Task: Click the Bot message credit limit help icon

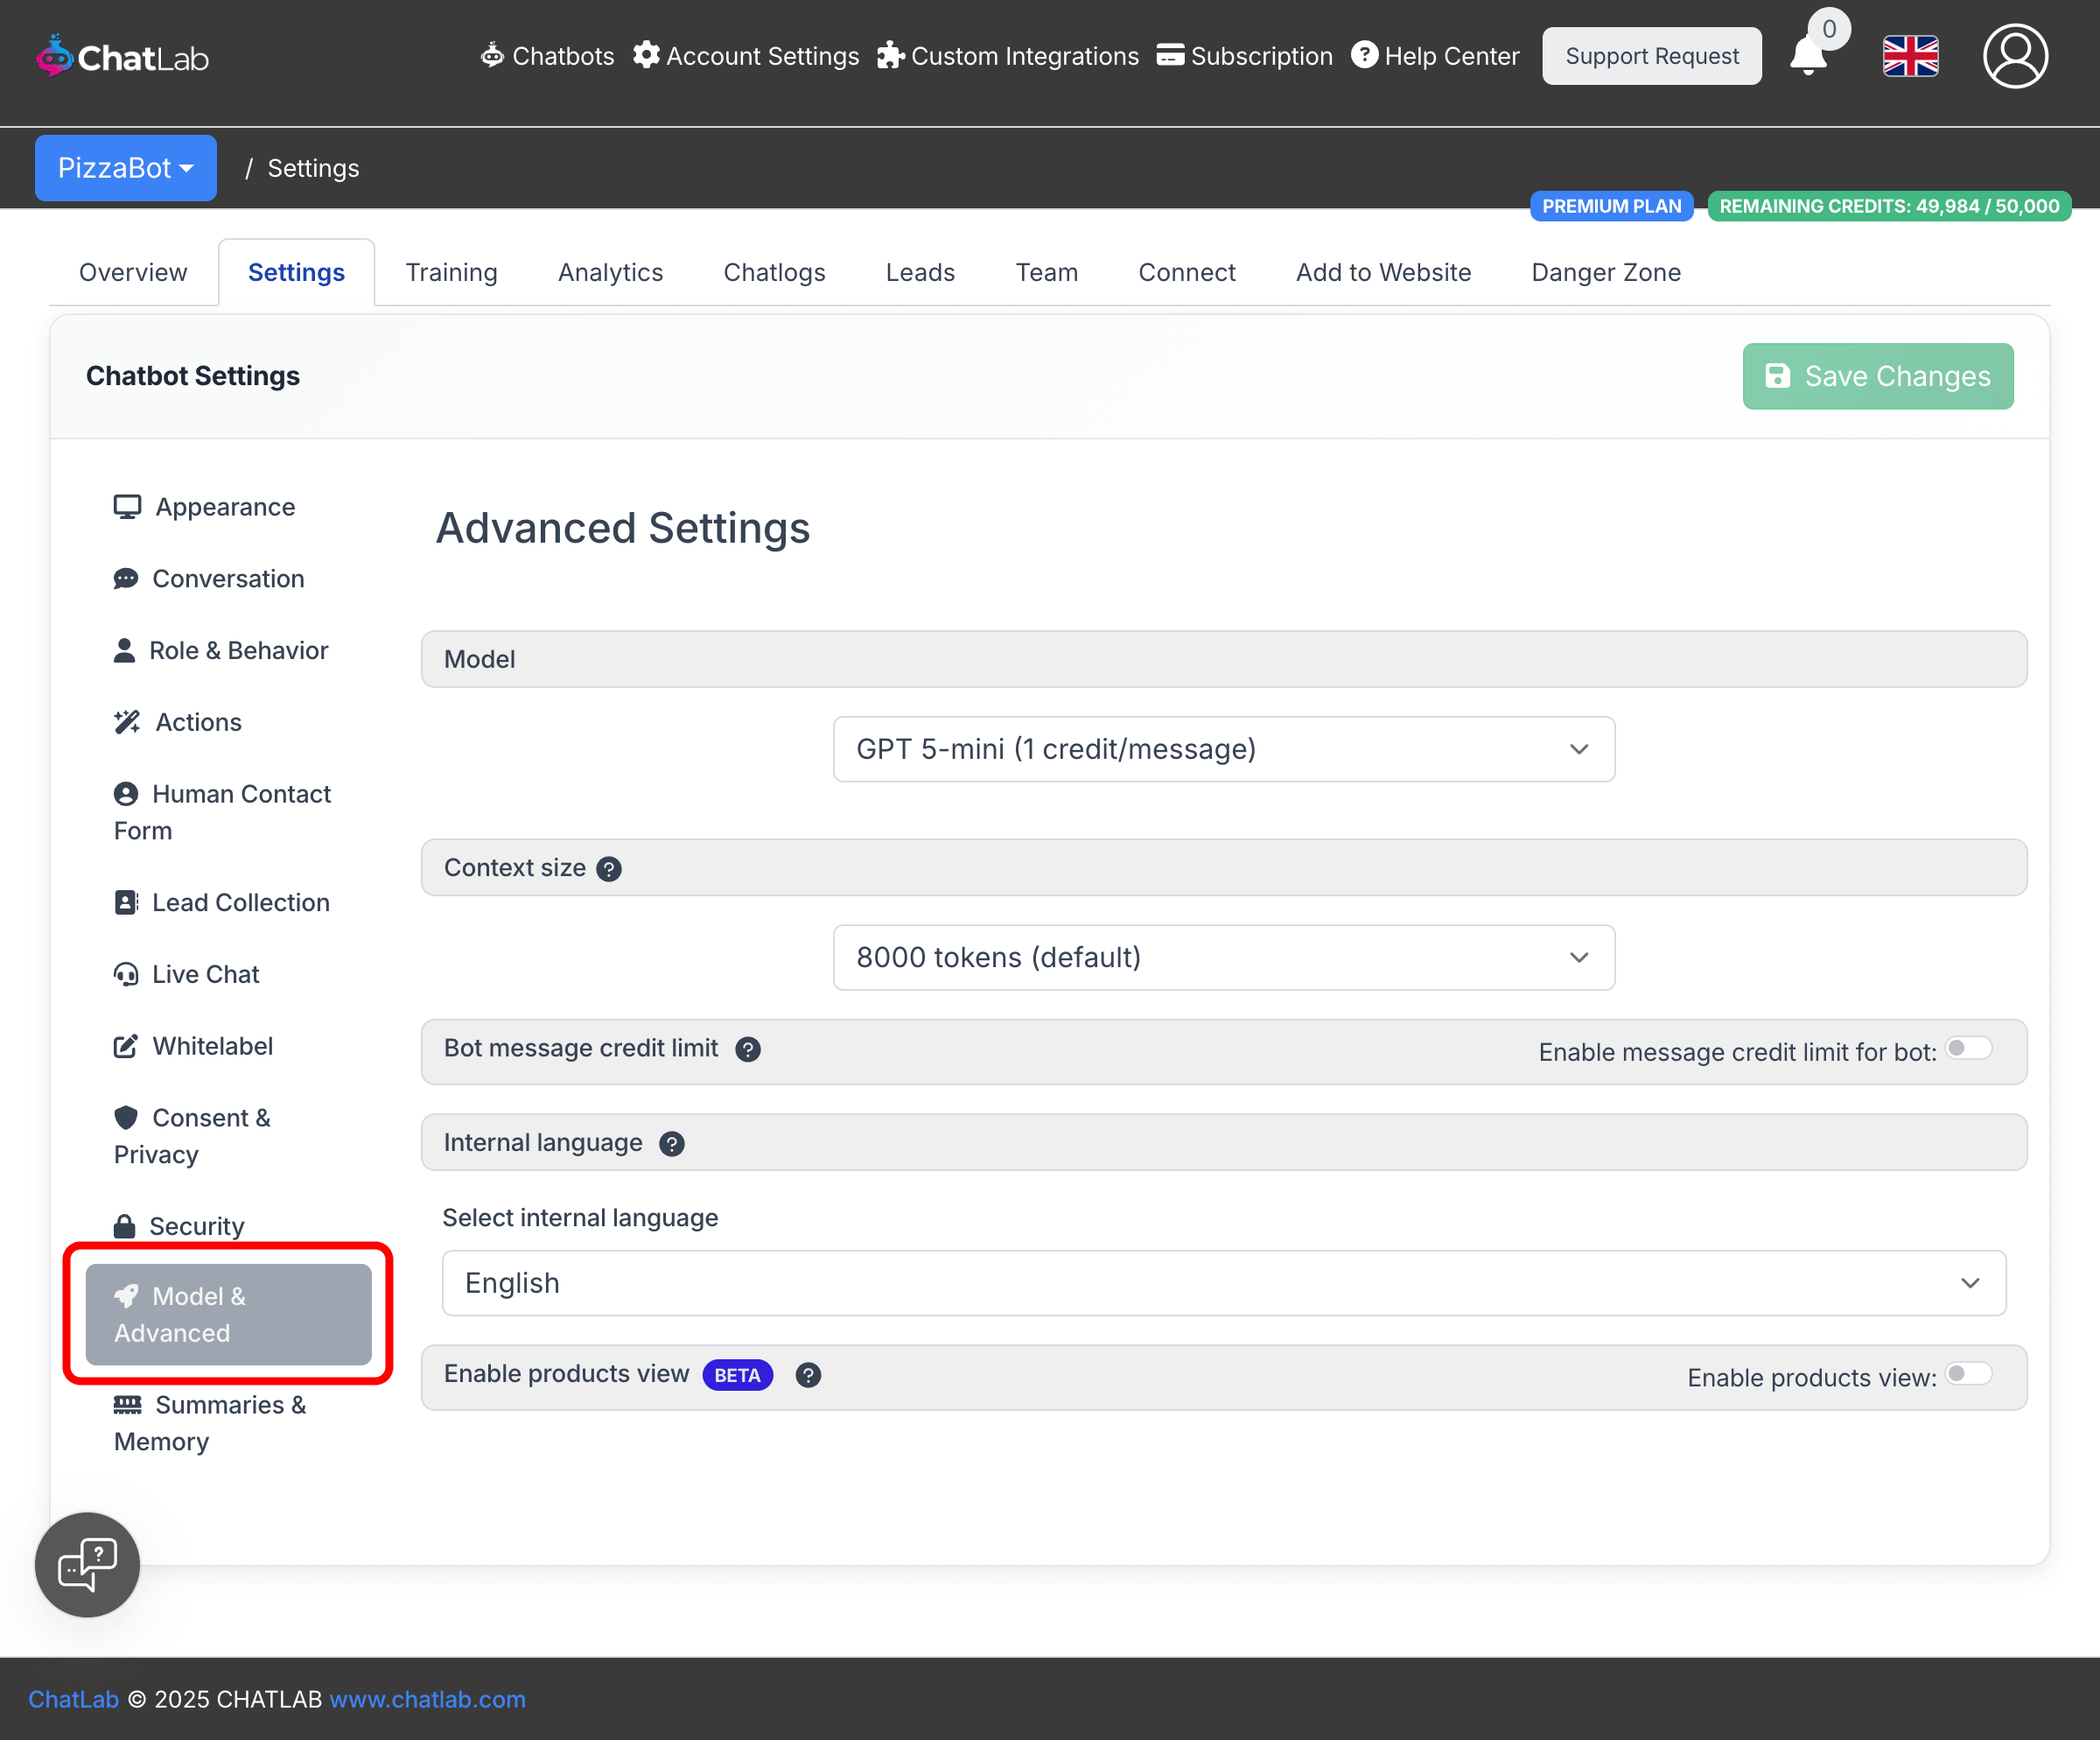Action: click(x=748, y=1049)
